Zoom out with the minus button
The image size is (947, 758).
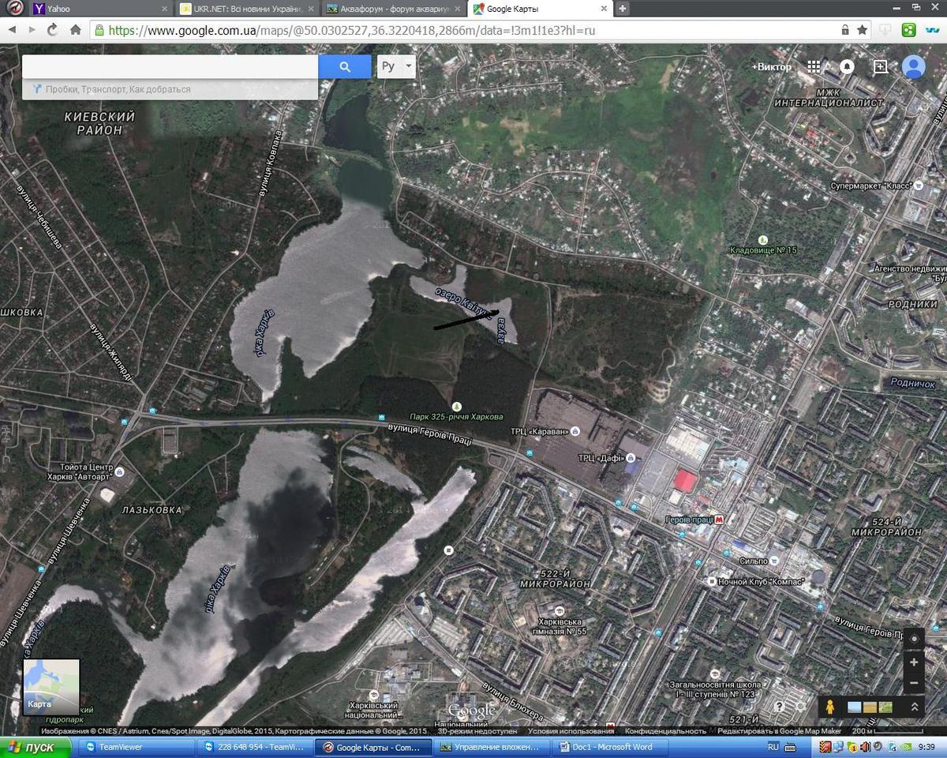pyautogui.click(x=914, y=683)
